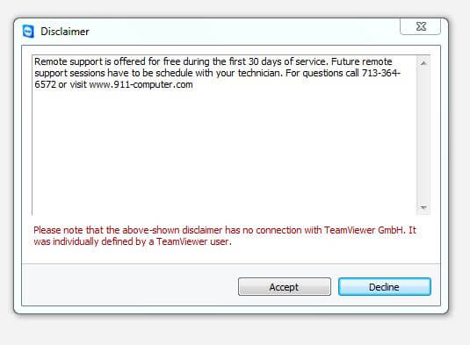The width and height of the screenshot is (470, 345).
Task: Click empty title bar area beside Disclaimer
Action: pos(240,32)
